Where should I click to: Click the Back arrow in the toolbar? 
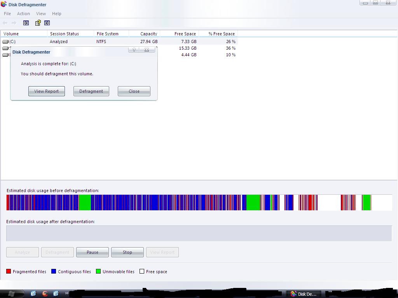pos(5,23)
